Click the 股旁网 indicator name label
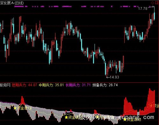The width and height of the screenshot is (159, 125). (5, 85)
